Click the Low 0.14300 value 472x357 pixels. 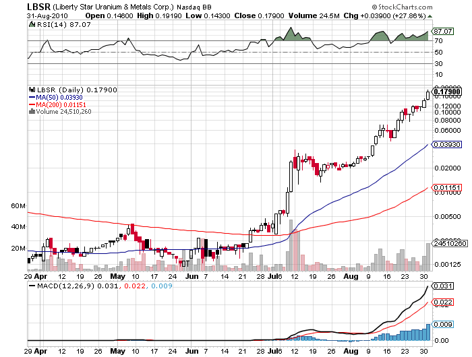[x=208, y=15]
